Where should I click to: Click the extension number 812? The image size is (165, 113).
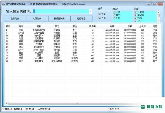142,61
